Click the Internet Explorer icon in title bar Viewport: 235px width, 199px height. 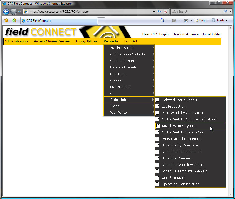(x=4, y=3)
